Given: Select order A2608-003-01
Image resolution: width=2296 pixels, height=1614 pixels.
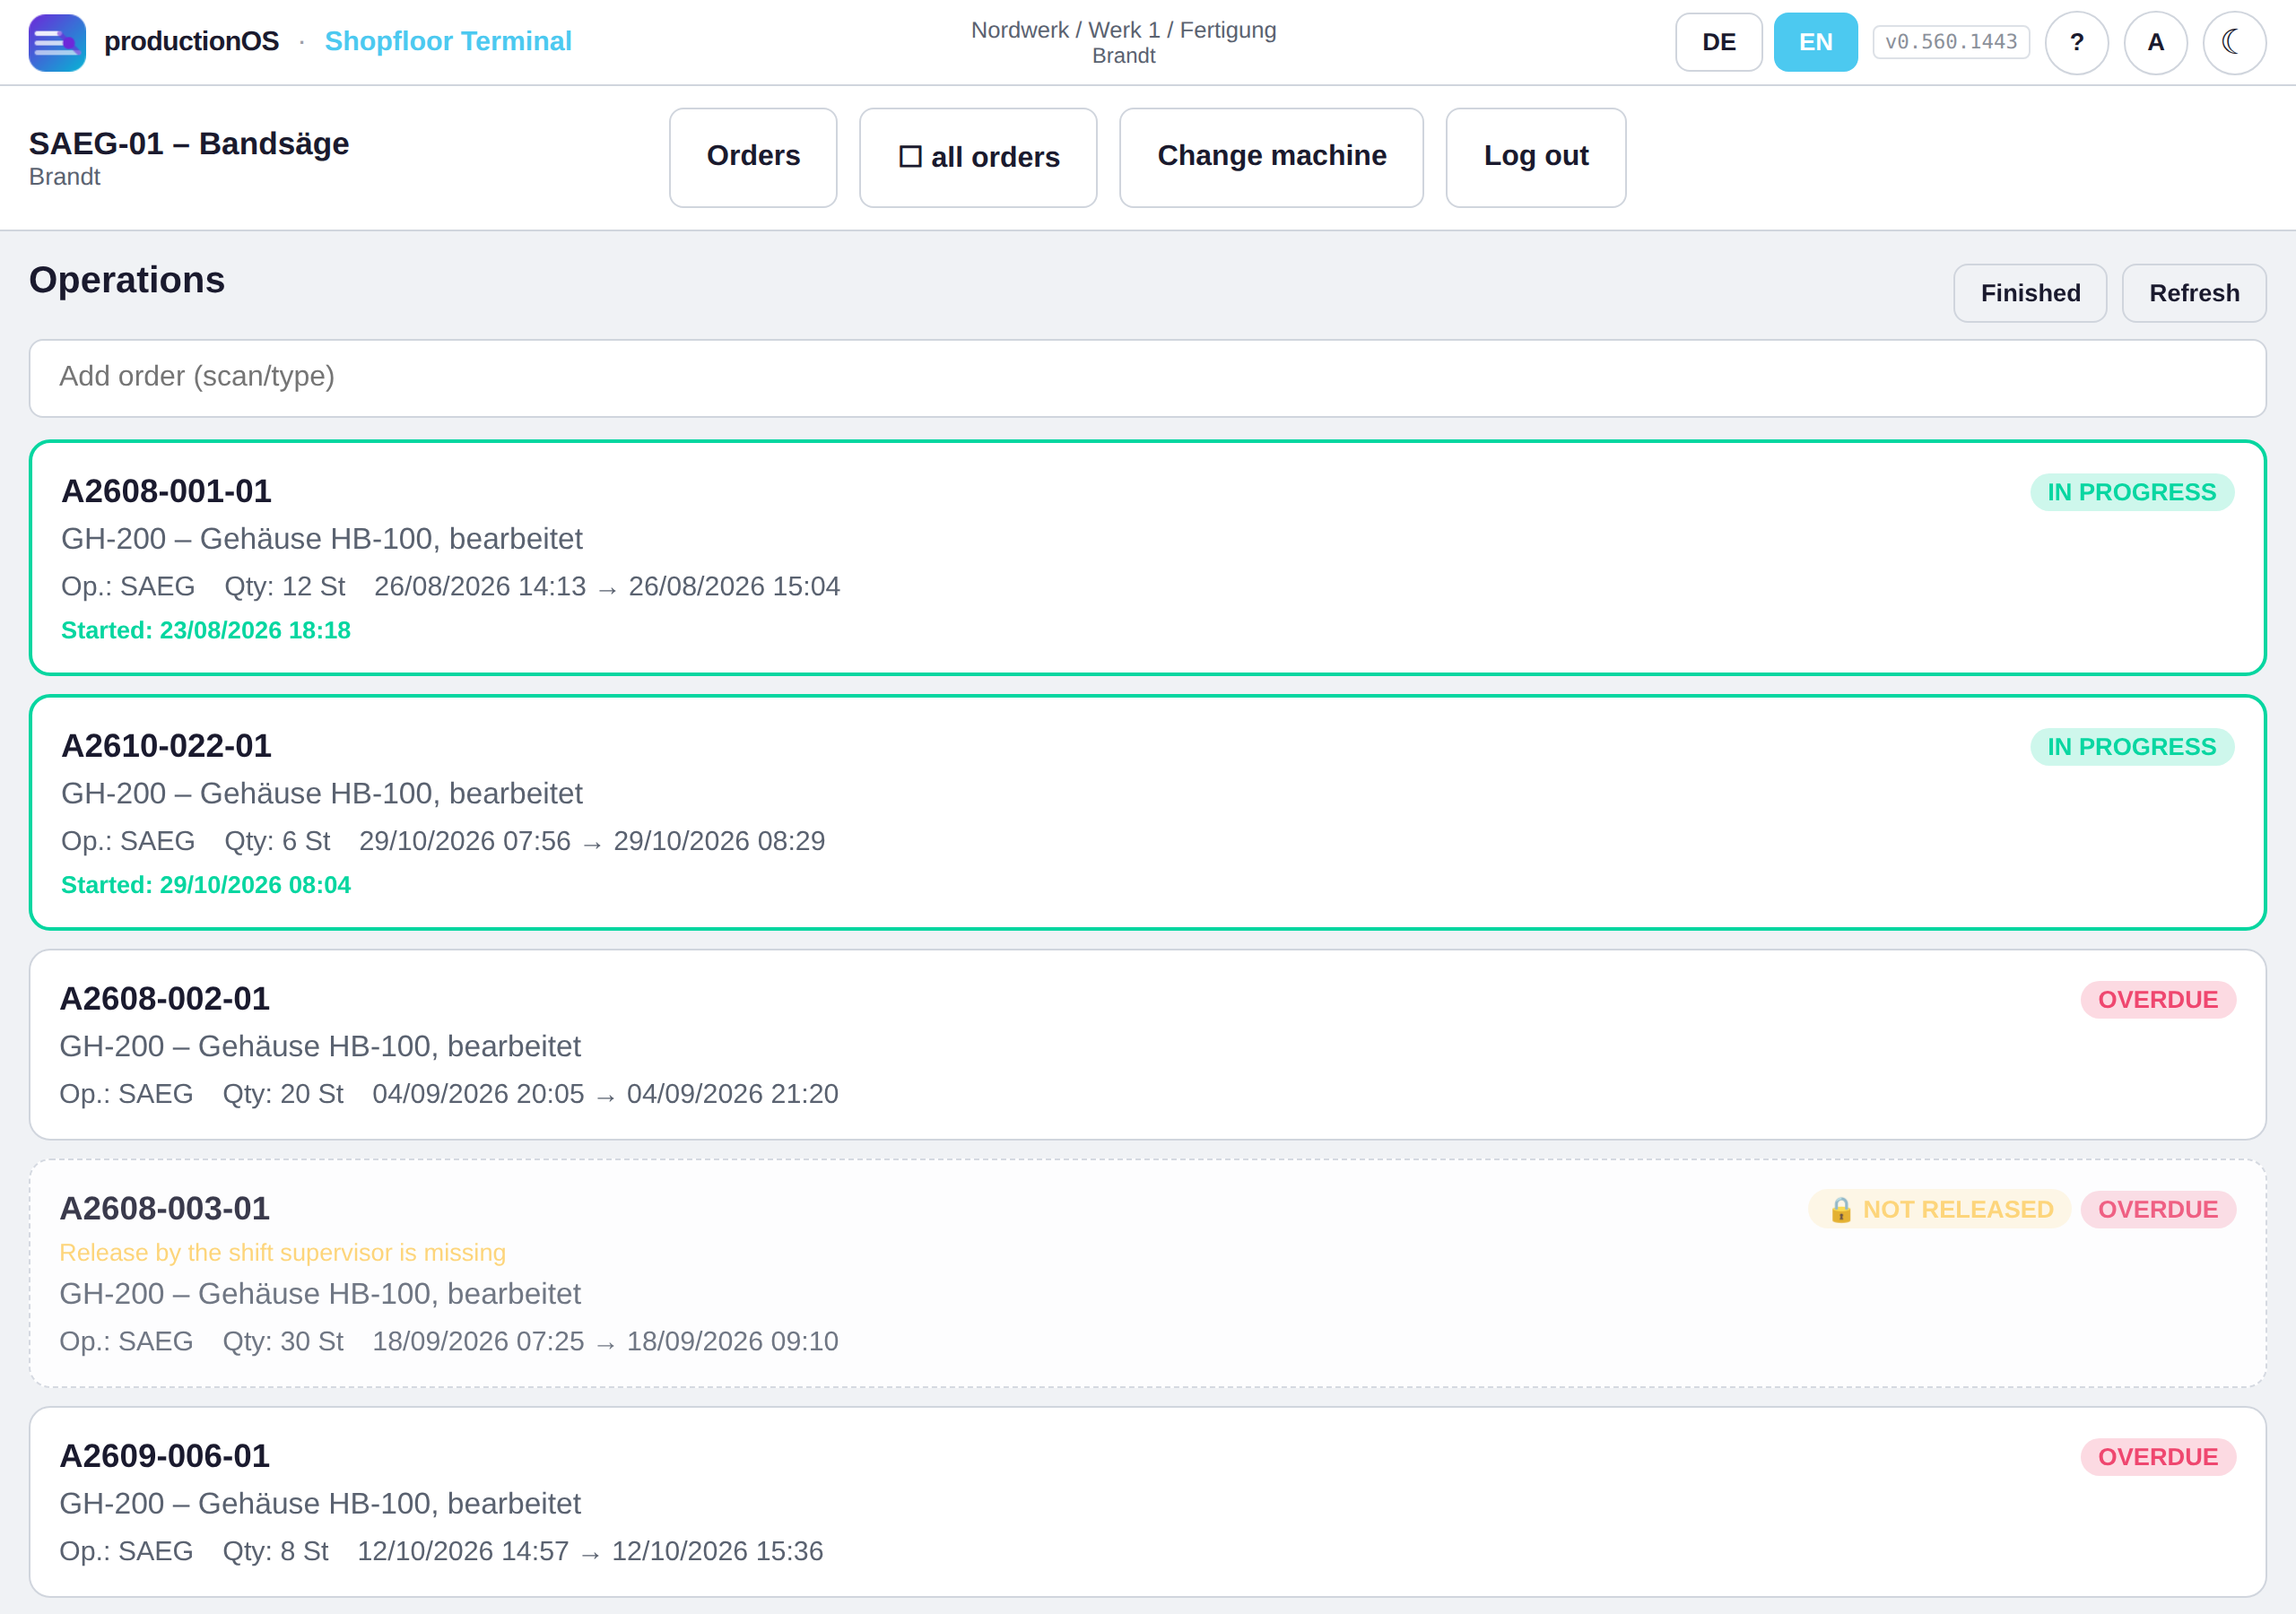Looking at the screenshot, I should [x=1148, y=1274].
